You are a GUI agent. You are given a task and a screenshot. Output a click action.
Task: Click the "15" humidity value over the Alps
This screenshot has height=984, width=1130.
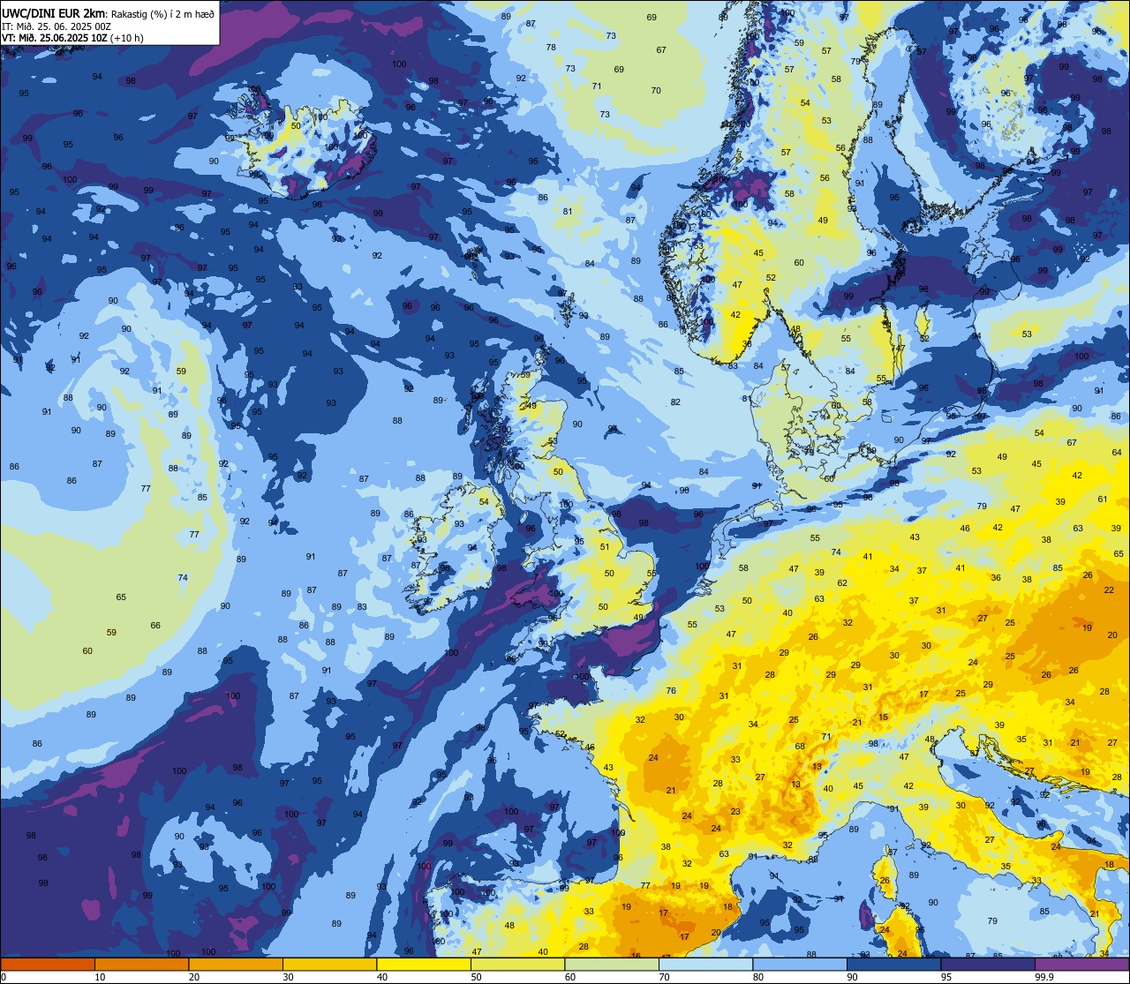click(x=884, y=717)
